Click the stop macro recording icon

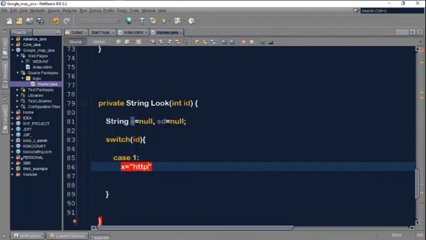click(x=252, y=42)
